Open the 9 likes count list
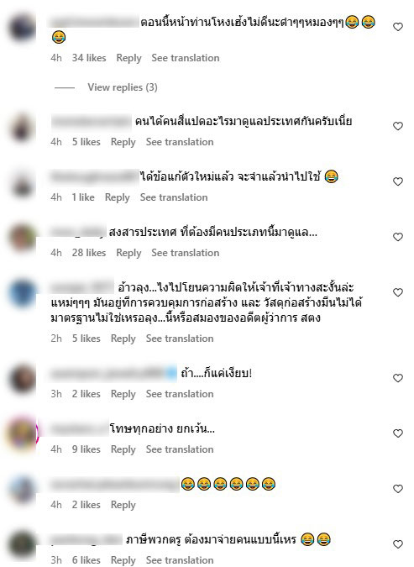This screenshot has height=567, width=414. tap(86, 449)
